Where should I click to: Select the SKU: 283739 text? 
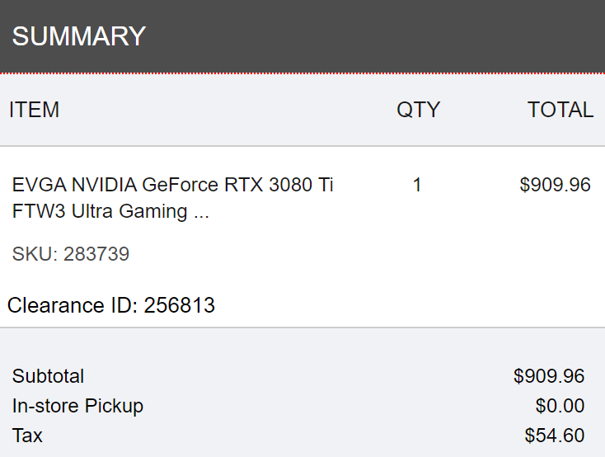tap(71, 254)
